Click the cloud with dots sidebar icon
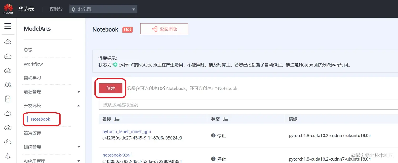 pos(8,56)
